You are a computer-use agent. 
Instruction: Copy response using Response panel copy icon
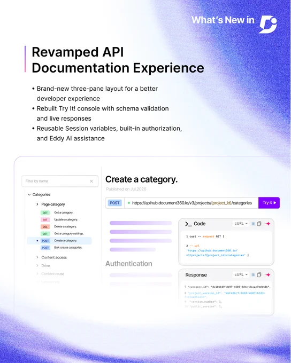259,275
